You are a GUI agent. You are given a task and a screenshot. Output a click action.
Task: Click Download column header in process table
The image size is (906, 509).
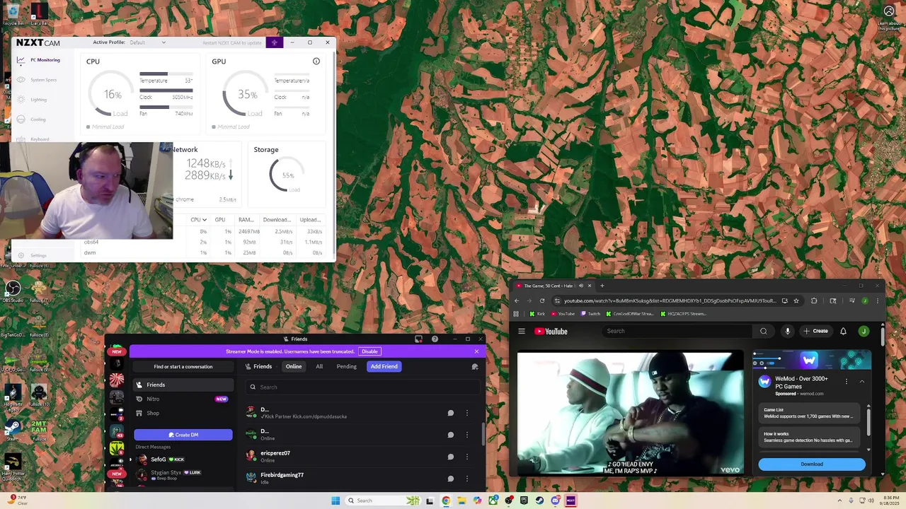277,220
